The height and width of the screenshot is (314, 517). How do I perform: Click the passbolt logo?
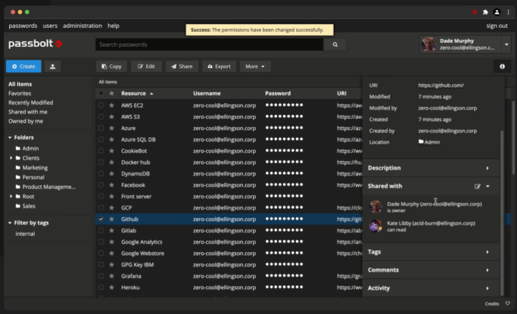pos(35,44)
